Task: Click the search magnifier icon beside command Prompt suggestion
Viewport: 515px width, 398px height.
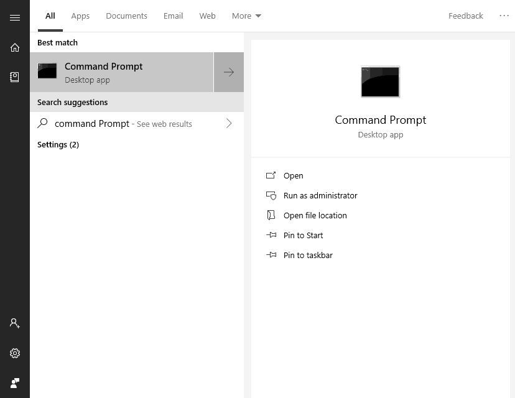Action: tap(43, 124)
